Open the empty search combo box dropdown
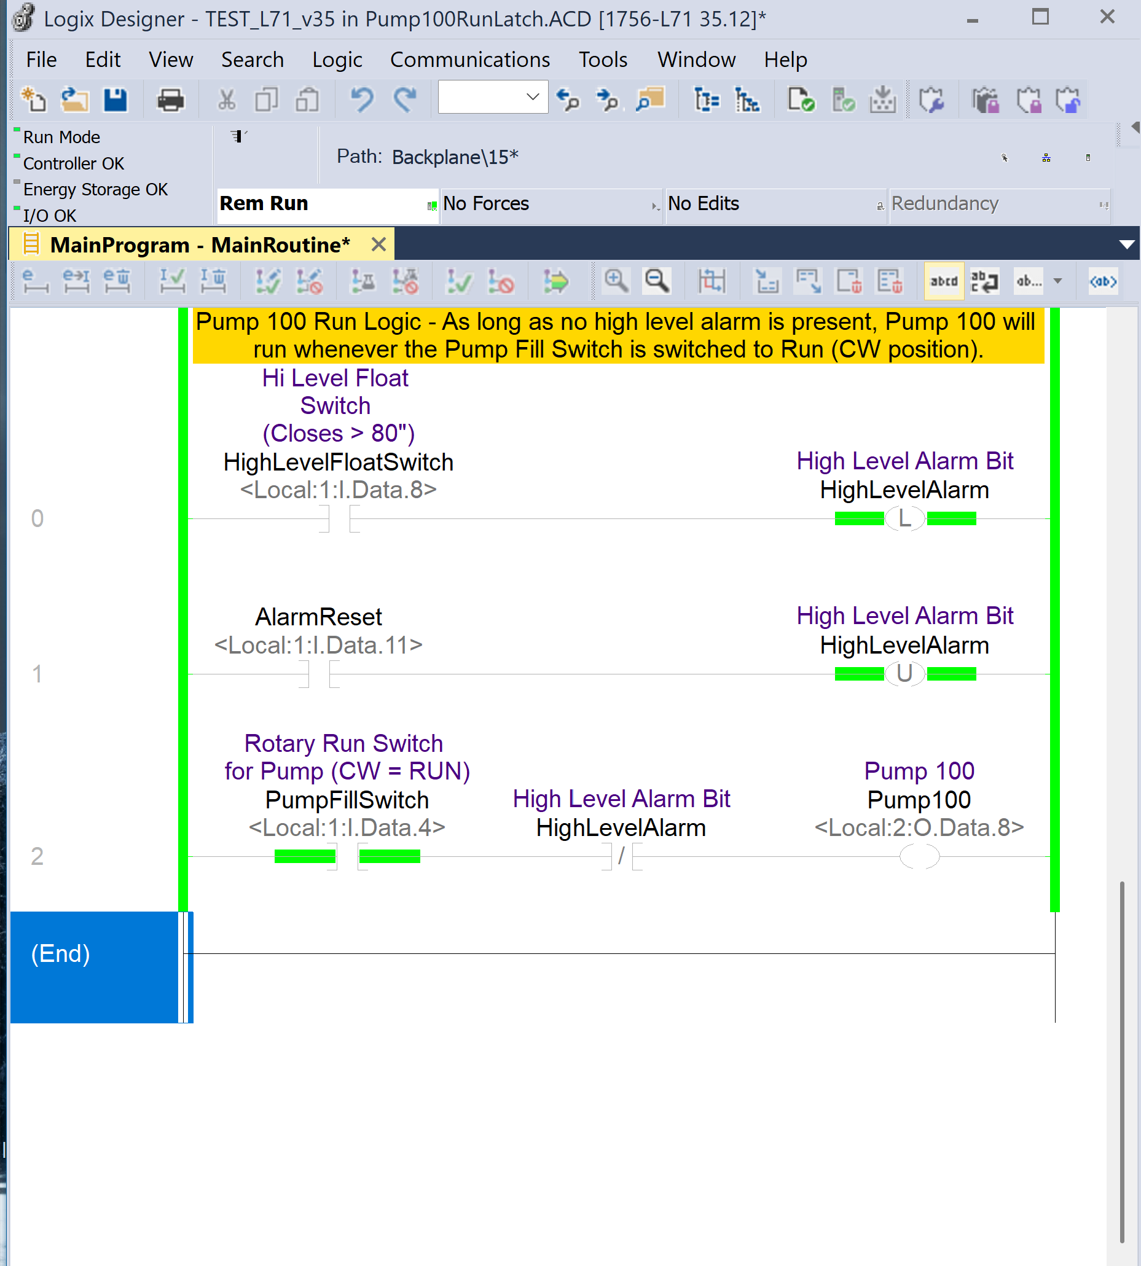Screen dimensions: 1141x1266 533,97
